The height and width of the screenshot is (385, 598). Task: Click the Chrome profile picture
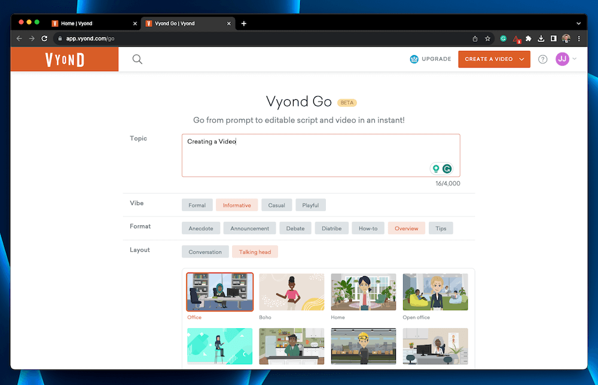566,38
